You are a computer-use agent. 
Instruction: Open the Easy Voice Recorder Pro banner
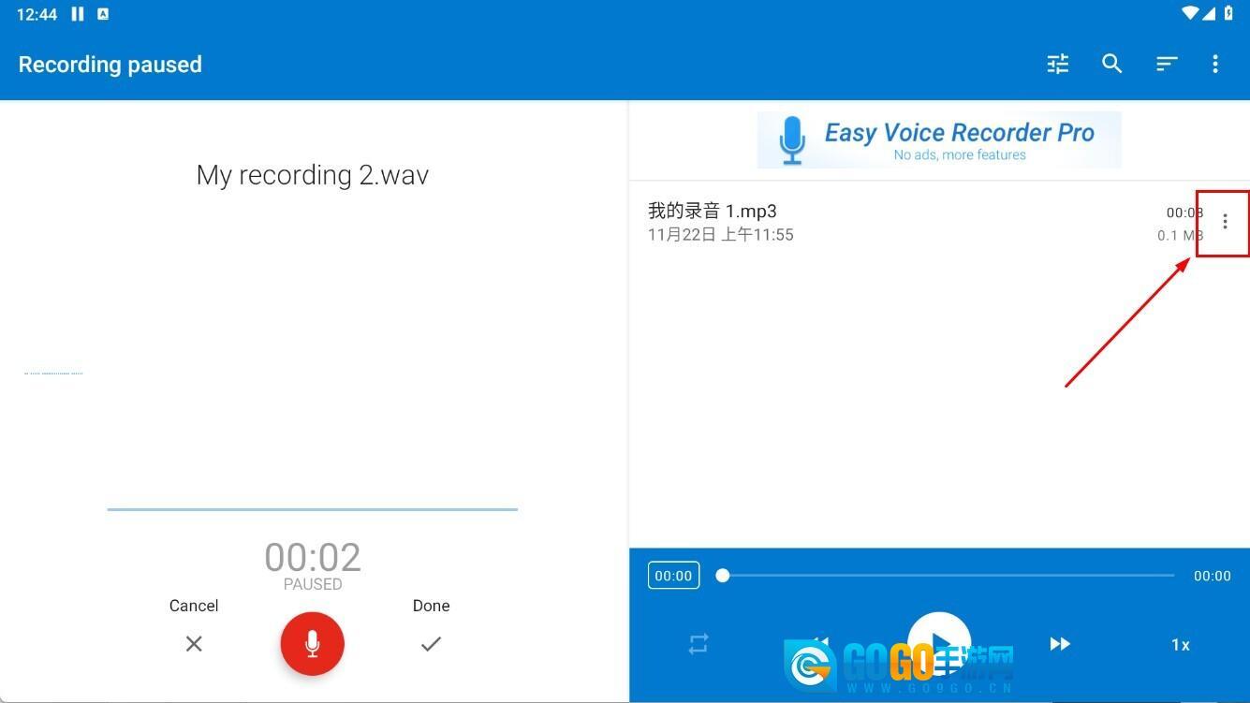pos(938,140)
